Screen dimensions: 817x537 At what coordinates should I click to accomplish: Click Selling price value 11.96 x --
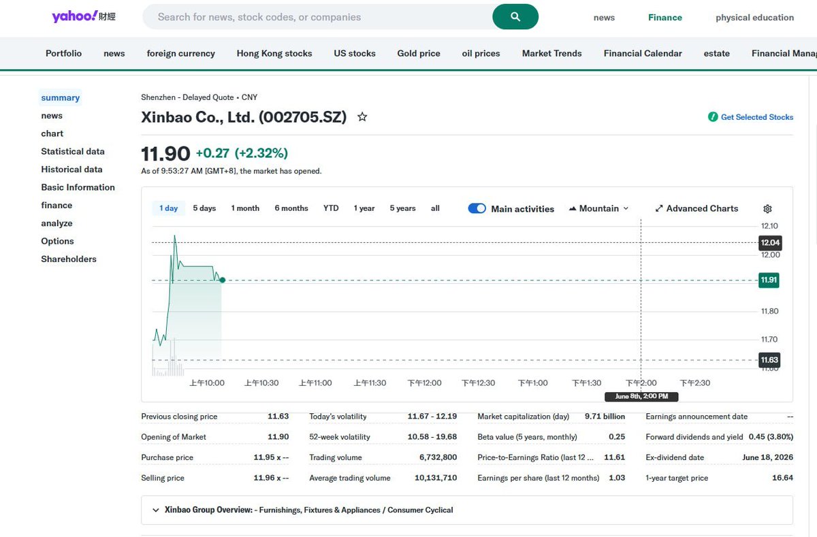pyautogui.click(x=271, y=478)
